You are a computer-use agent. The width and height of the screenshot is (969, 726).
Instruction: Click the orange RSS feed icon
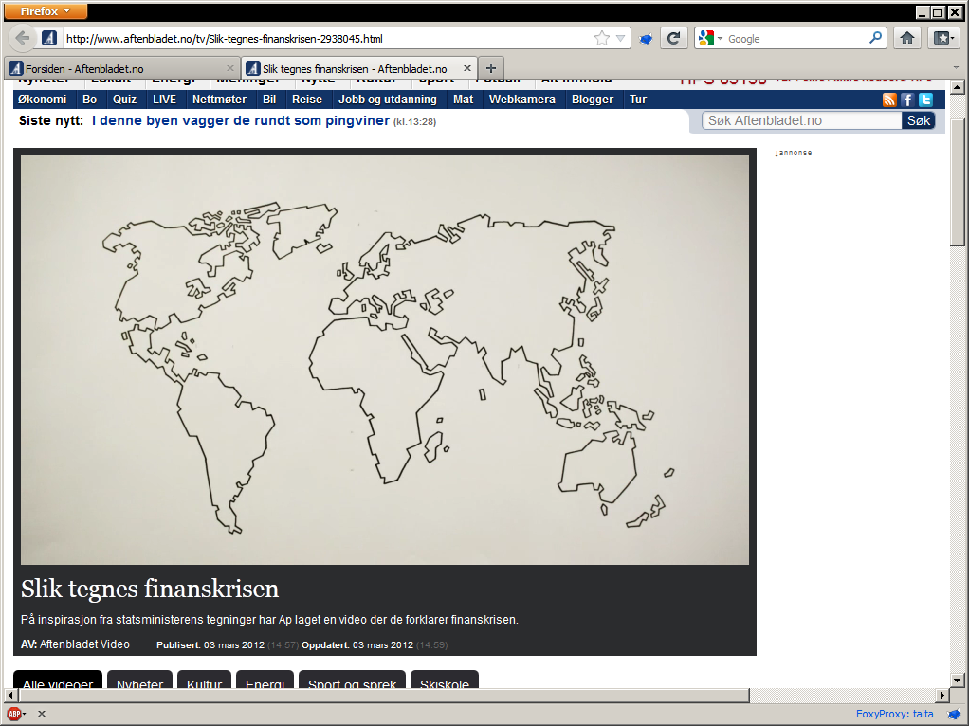click(889, 100)
